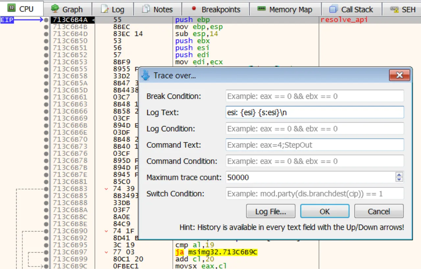This screenshot has height=269, width=421.
Task: Open the Breakpoints tab
Action: (216, 10)
